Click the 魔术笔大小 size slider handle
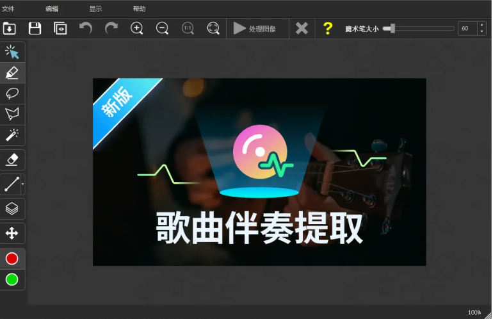The width and height of the screenshot is (493, 319). click(x=392, y=29)
